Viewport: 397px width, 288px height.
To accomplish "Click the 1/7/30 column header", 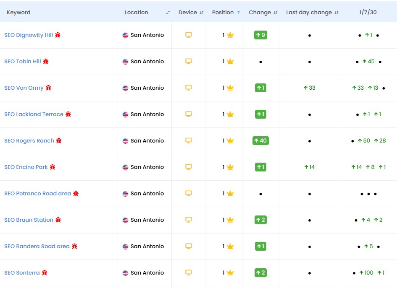I will (368, 12).
